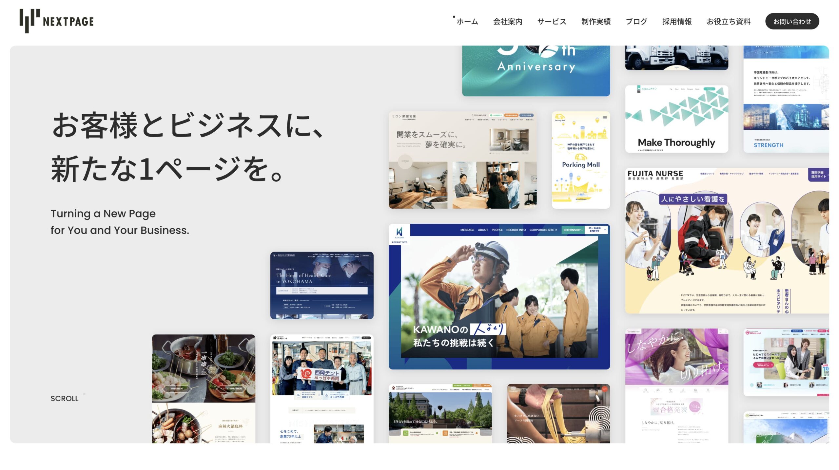
Task: Click the SCROLL indicator
Action: tap(64, 399)
